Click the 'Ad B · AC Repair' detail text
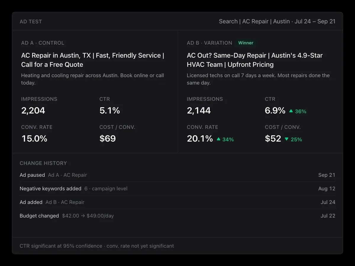This screenshot has width=355, height=266. click(65, 202)
